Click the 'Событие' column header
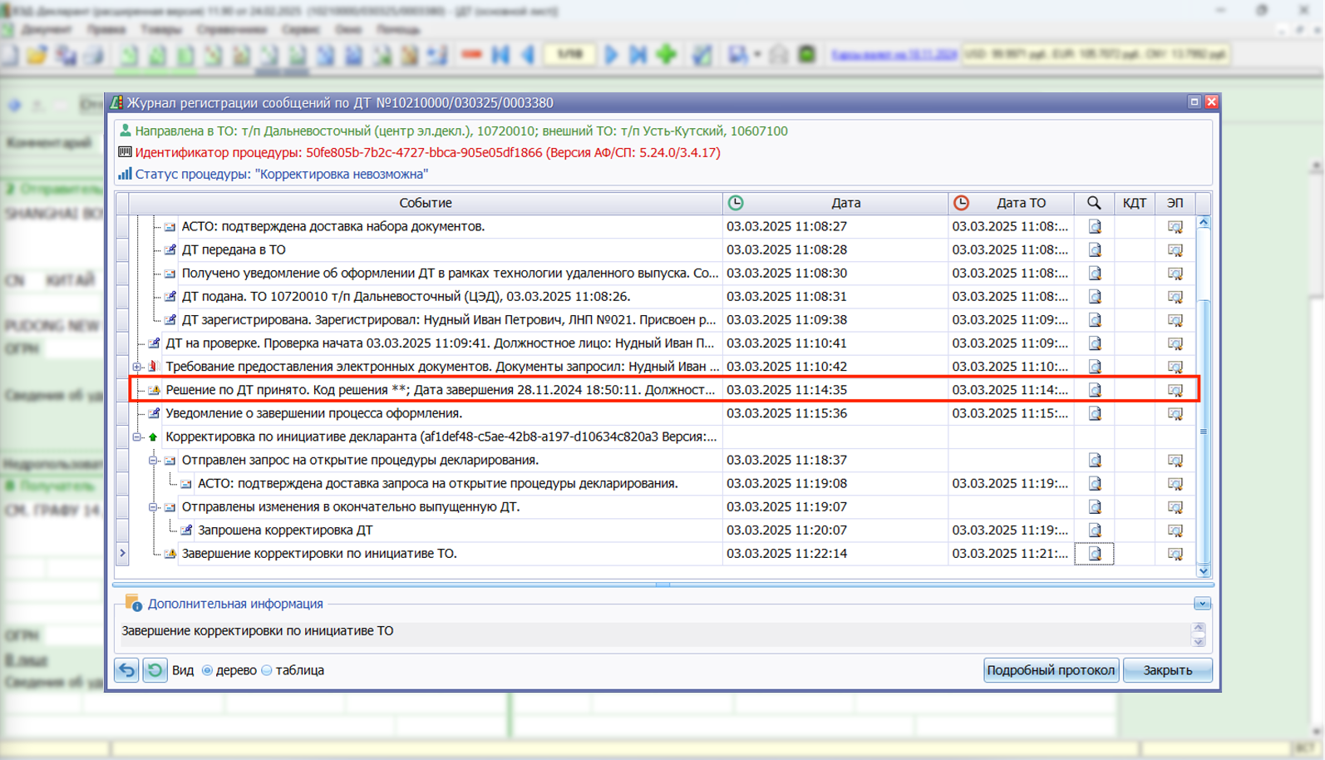This screenshot has width=1325, height=760. [x=425, y=203]
